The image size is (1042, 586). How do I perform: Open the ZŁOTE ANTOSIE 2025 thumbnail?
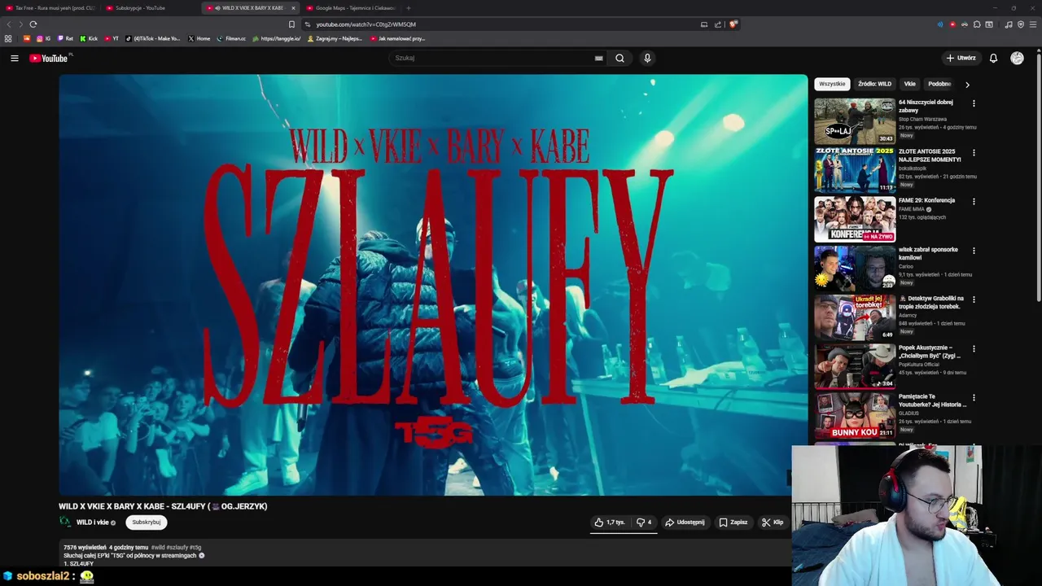click(855, 170)
